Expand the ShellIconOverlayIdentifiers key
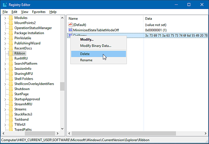The width and height of the screenshot is (209, 144). pos(5,84)
